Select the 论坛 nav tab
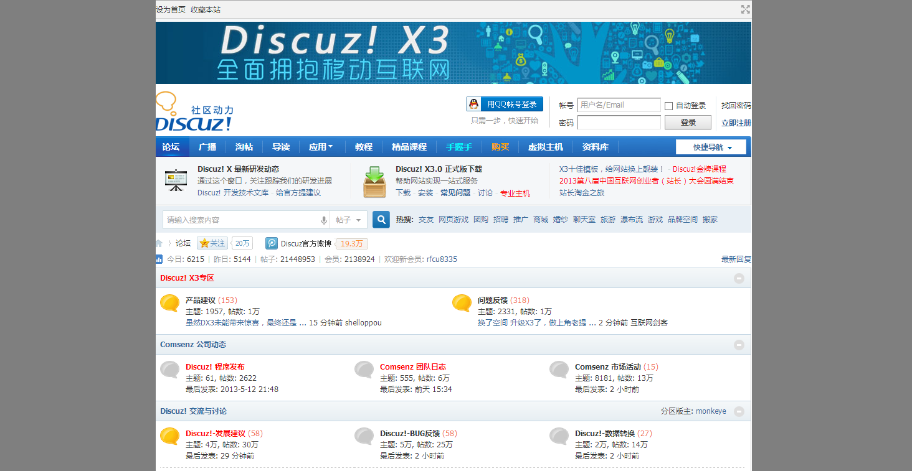Screen dimensions: 912x471 [171, 147]
